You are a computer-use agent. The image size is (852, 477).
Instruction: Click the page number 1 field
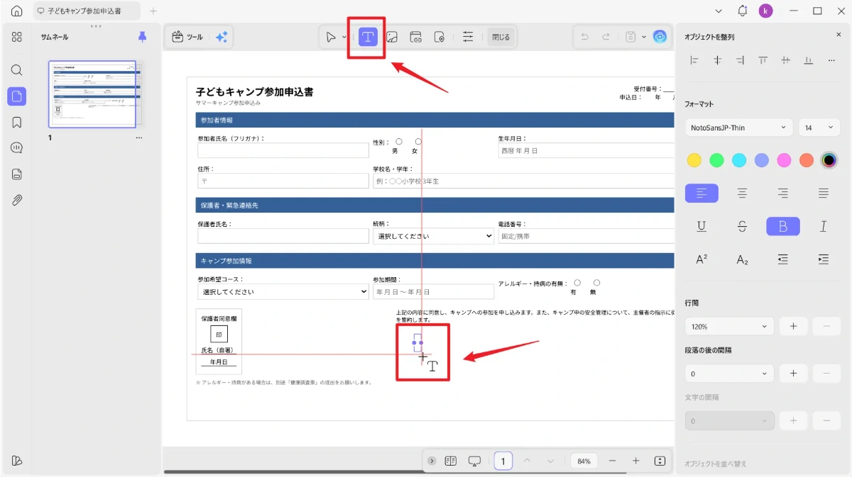[x=503, y=461]
